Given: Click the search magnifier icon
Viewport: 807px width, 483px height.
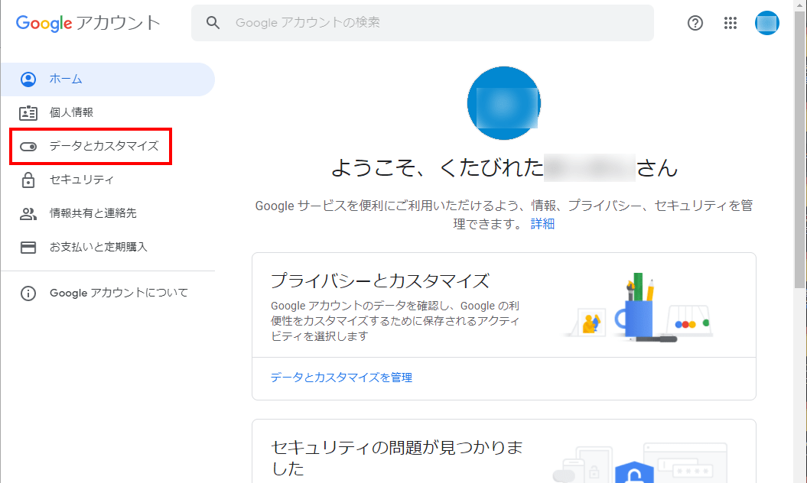Looking at the screenshot, I should click(213, 23).
